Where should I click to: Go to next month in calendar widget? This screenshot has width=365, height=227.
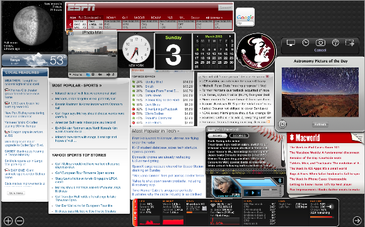230,37
